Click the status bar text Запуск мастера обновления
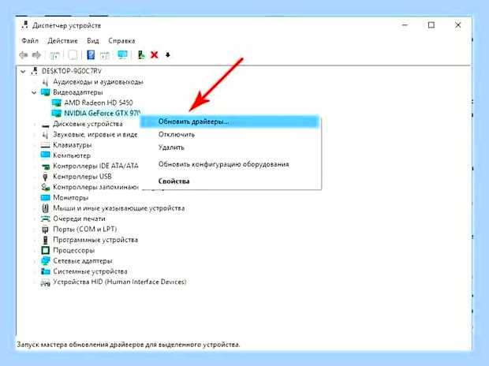 (129, 345)
